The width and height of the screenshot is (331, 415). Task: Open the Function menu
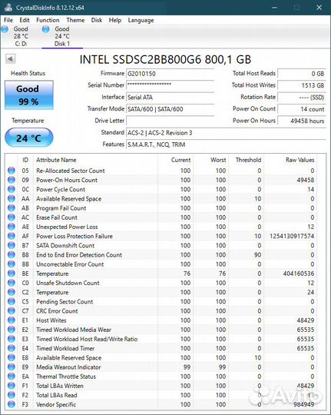(48, 20)
